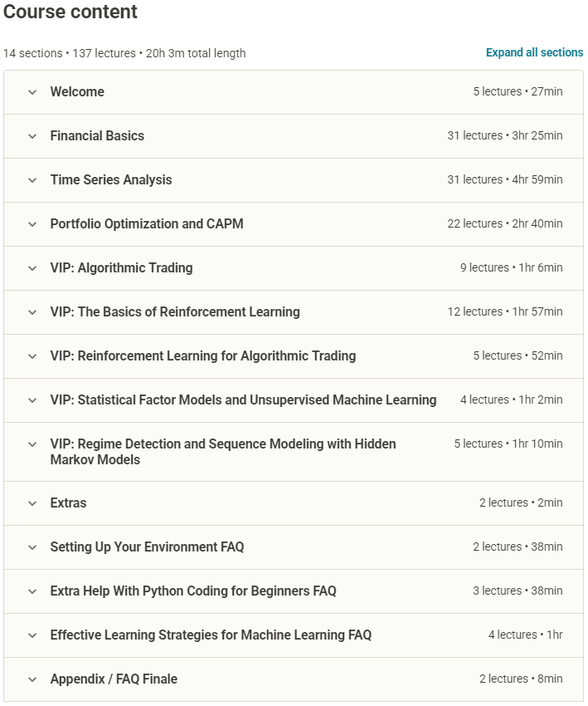Expand the Statistical Factor Models section title

pyautogui.click(x=243, y=400)
